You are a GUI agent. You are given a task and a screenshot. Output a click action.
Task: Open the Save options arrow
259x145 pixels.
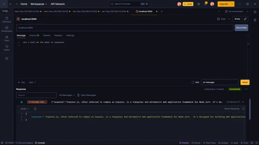coord(229,19)
